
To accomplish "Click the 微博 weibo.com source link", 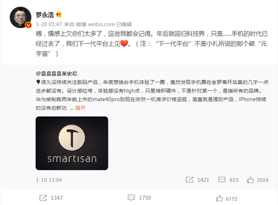I will [95, 24].
